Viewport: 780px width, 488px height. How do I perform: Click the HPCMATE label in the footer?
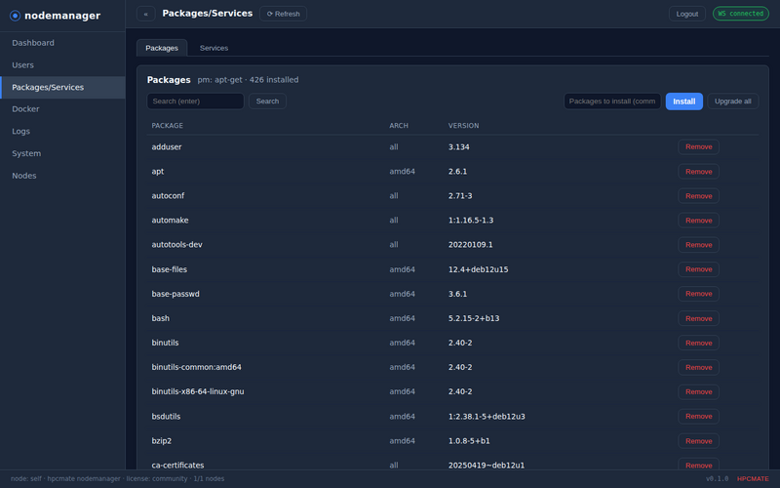pyautogui.click(x=753, y=478)
